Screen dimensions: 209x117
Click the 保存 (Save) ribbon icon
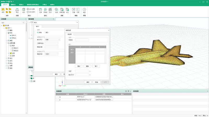[x=3, y=10]
